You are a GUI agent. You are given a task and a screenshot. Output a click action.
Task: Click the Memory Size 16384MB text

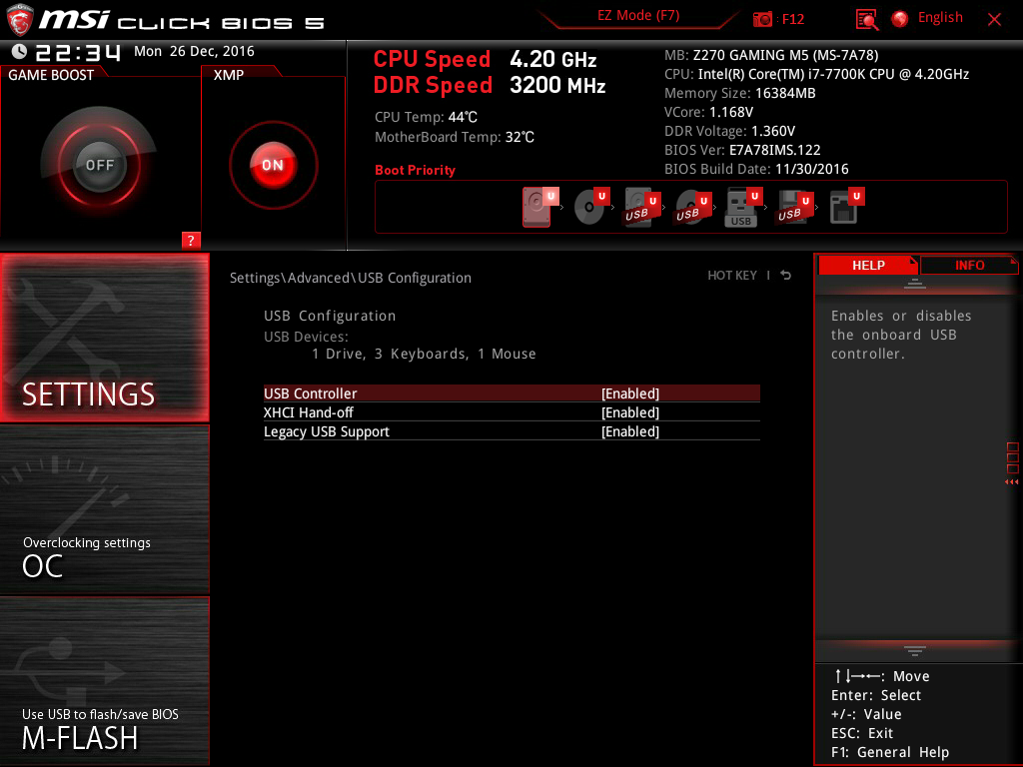point(740,93)
